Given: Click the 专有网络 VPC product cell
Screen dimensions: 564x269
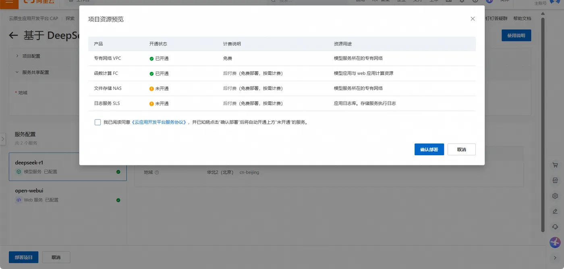Looking at the screenshot, I should pyautogui.click(x=107, y=59).
